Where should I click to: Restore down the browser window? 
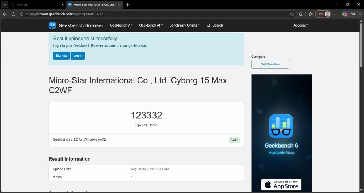click(x=348, y=5)
